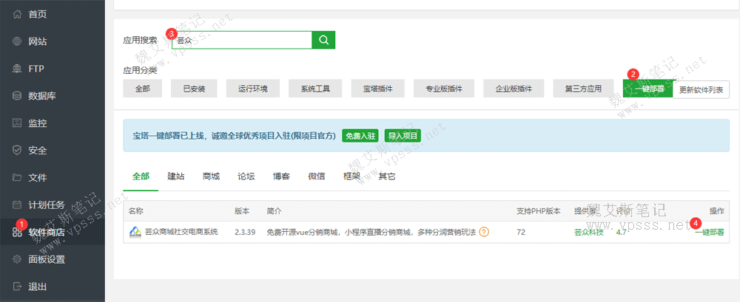The width and height of the screenshot is (740, 302).
Task: Filter by 运行环境 category
Action: coord(253,89)
